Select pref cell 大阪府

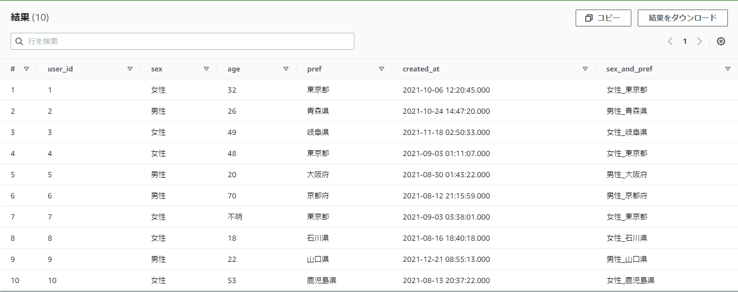coord(318,175)
